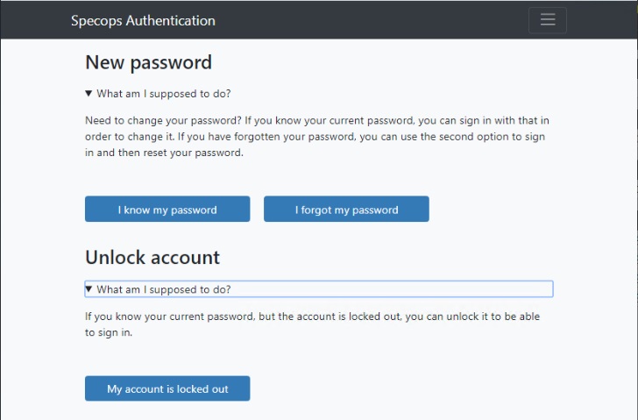Collapse the Unlock account help triangle
Image resolution: width=638 pixels, height=420 pixels.
coord(89,288)
